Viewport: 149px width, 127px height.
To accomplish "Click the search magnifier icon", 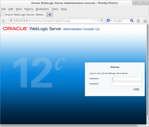I will [131, 20].
